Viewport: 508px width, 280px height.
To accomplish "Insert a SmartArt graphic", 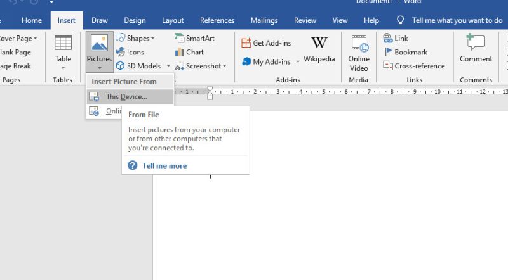I will [195, 38].
